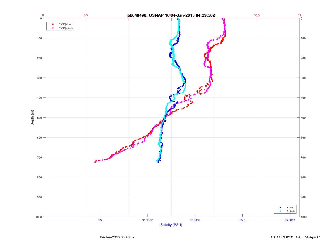Click the blue marker for S dive legend
The image size is (331, 244).
[x=280, y=207]
